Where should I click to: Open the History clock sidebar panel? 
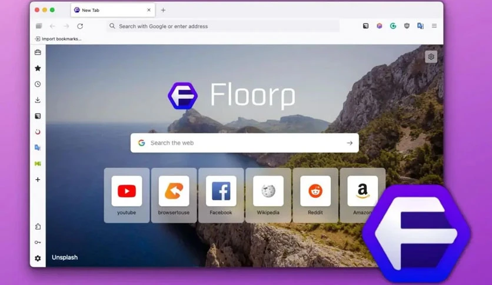point(38,84)
